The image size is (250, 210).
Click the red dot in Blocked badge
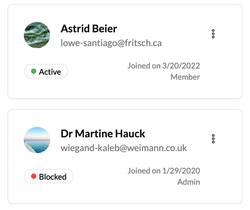coord(34,176)
